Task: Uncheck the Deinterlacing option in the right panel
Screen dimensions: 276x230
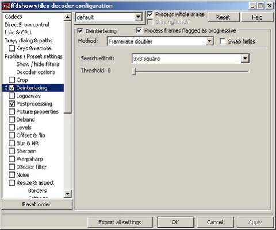Action: coord(80,31)
